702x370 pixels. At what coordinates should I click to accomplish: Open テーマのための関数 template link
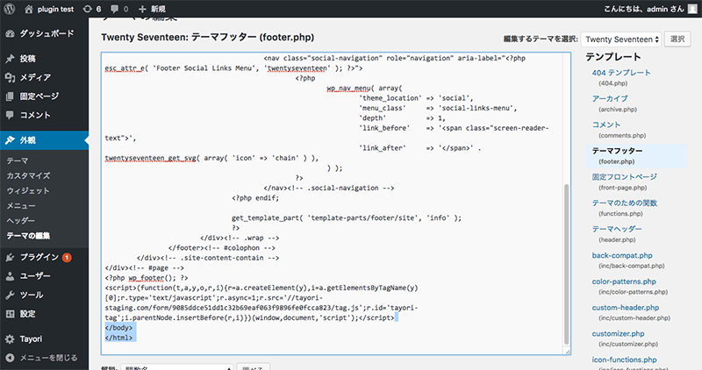click(x=625, y=203)
